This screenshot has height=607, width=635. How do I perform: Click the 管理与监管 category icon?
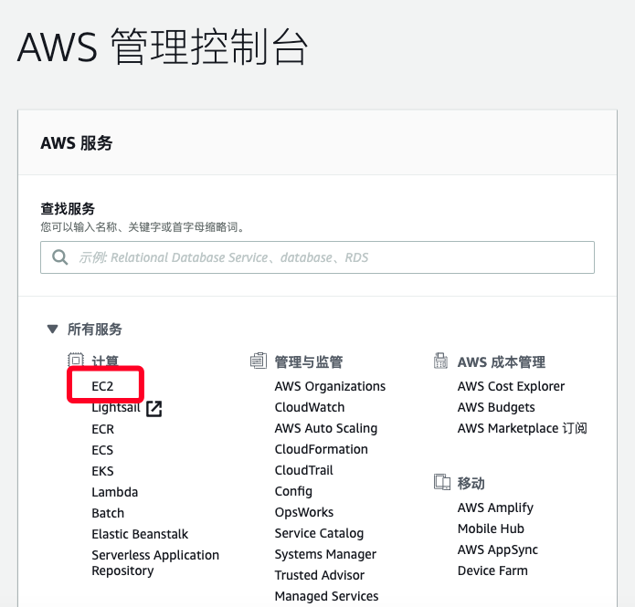click(x=259, y=361)
